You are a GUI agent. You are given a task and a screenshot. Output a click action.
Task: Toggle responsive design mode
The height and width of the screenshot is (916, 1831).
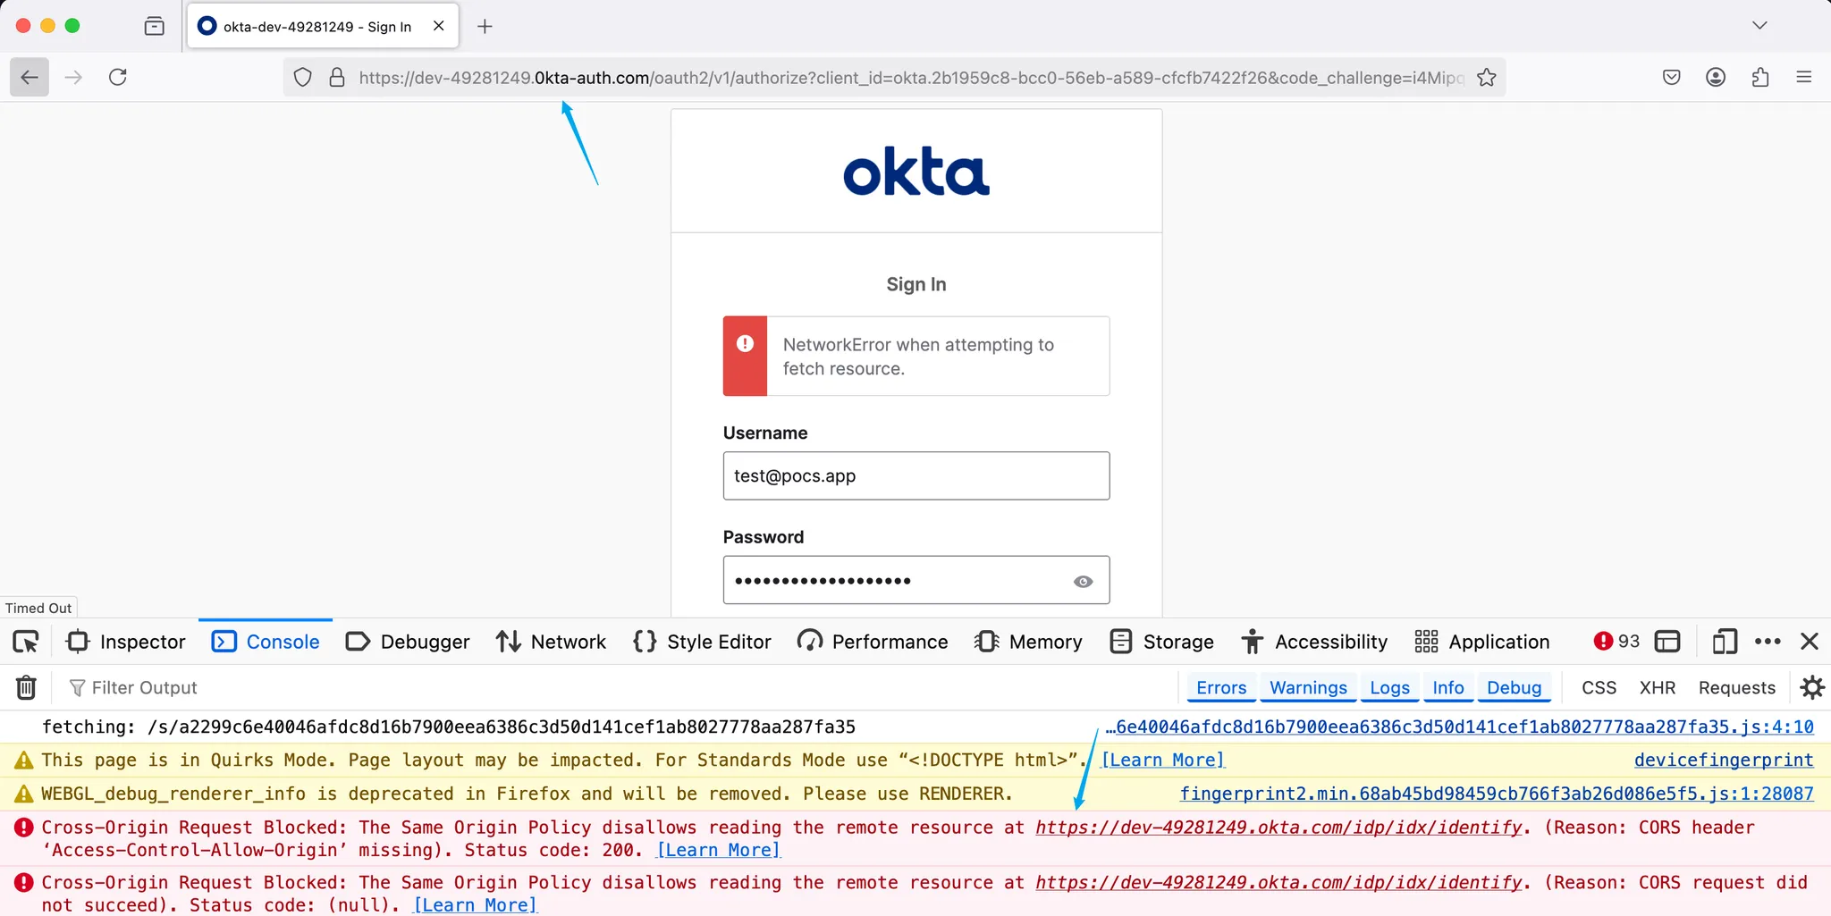click(x=1725, y=642)
